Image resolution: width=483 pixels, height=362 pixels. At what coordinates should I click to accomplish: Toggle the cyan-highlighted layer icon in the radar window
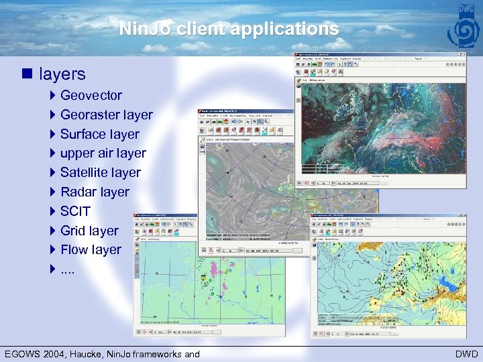pyautogui.click(x=176, y=233)
